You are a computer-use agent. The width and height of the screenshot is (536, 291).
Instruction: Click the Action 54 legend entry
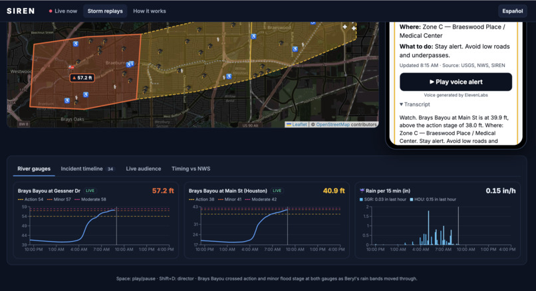[31, 199]
